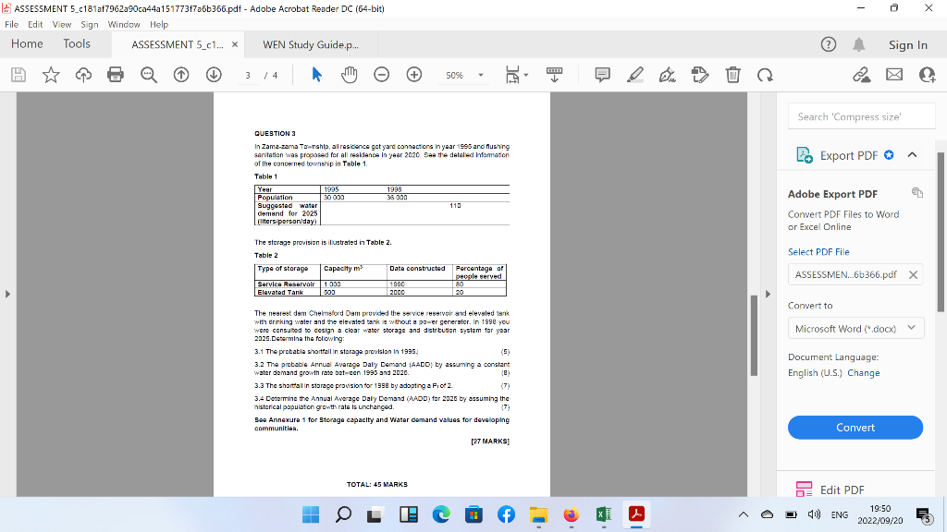947x532 pixels.
Task: Zoom out using the minus icon
Action: tap(381, 75)
